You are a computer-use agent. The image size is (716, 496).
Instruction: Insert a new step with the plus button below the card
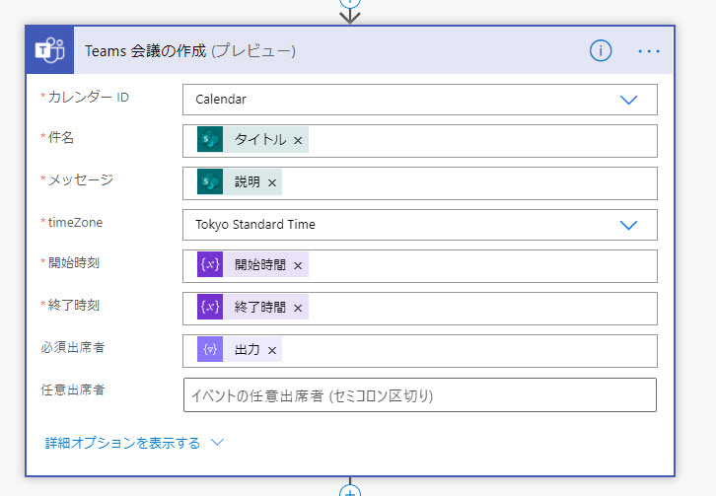tap(350, 490)
